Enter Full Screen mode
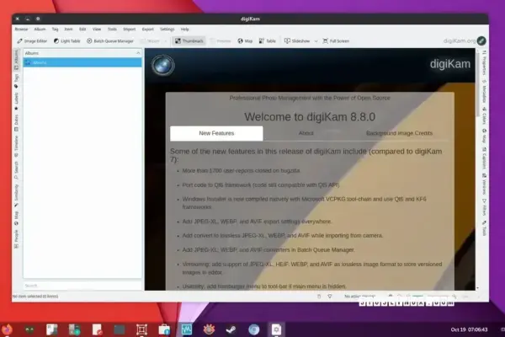 tap(336, 41)
